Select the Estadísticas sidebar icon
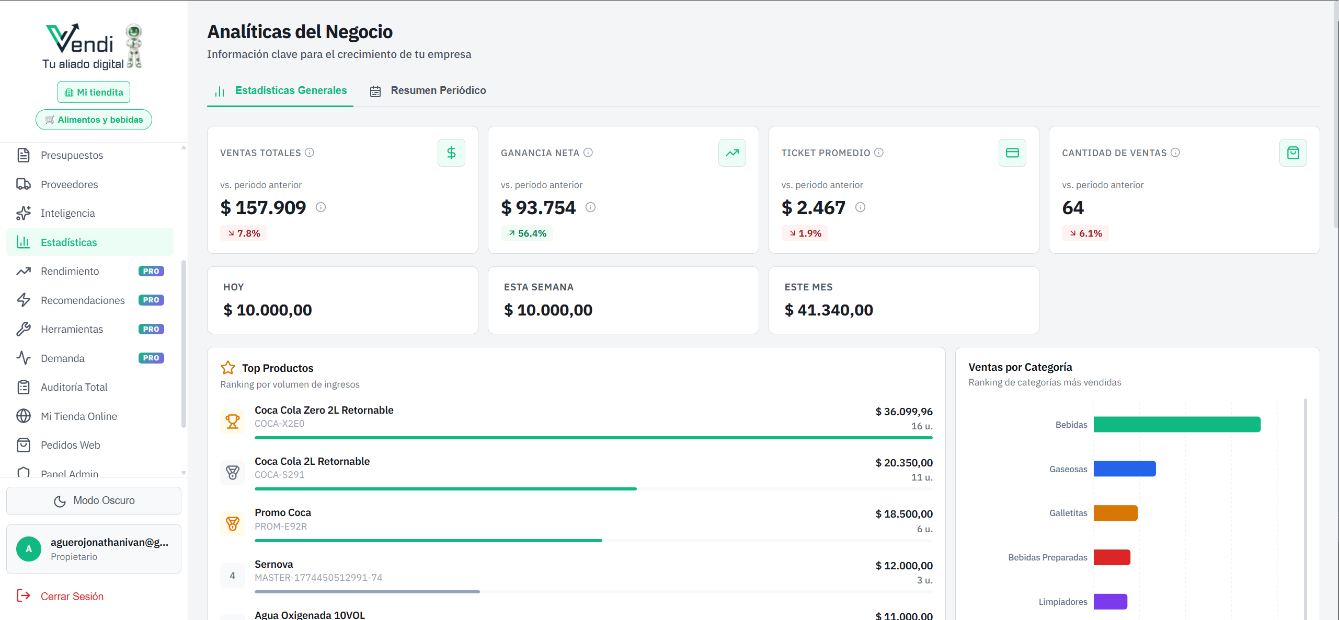Screen dimensions: 1339x620 [x=24, y=242]
